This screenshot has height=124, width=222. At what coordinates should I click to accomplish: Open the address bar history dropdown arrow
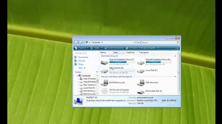(x=134, y=42)
